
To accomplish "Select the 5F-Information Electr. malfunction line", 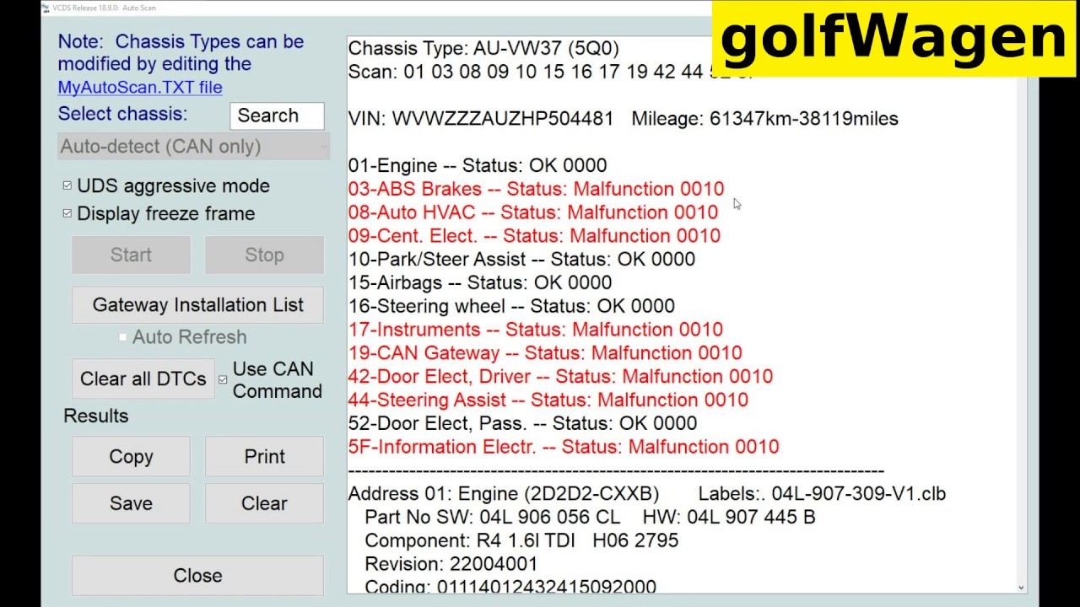I will pos(564,447).
